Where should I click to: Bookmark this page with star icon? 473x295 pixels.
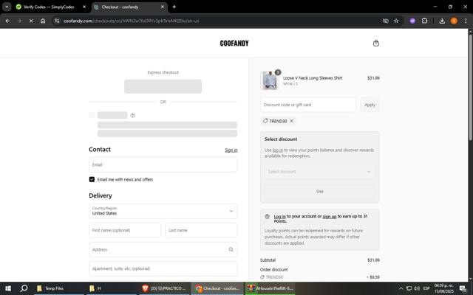coord(396,21)
